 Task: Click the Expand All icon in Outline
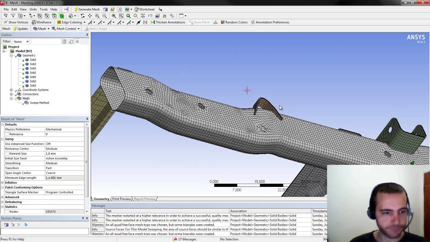click(77, 42)
